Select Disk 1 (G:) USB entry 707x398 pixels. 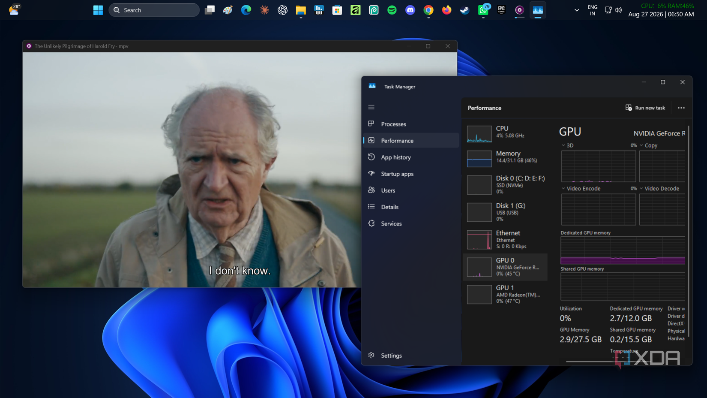coord(505,212)
